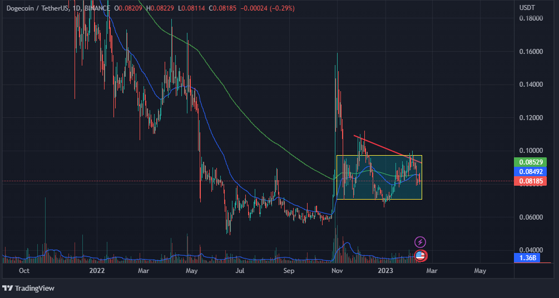Select the blue 0.08492 price label
The height and width of the screenshot is (298, 559).
click(x=531, y=172)
